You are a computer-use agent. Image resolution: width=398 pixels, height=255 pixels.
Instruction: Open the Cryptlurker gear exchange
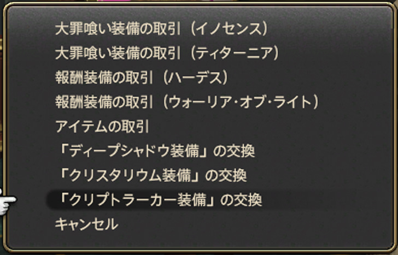pyautogui.click(x=160, y=200)
